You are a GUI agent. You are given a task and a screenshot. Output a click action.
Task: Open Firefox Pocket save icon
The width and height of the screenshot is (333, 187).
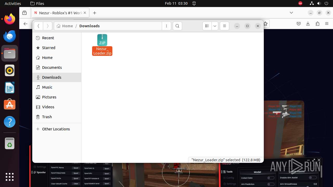point(299,24)
